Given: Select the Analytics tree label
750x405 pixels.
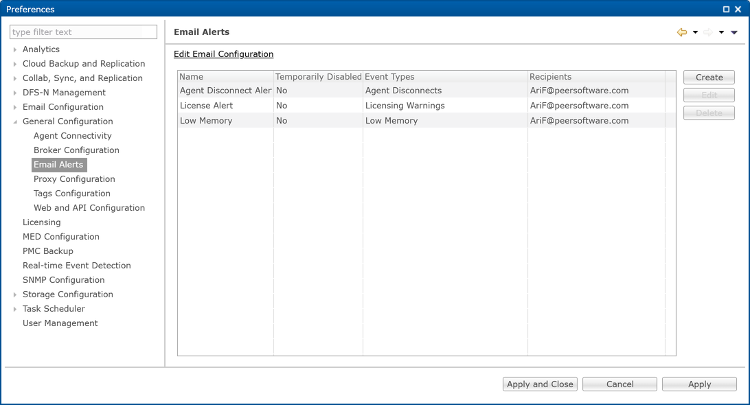Looking at the screenshot, I should (41, 49).
